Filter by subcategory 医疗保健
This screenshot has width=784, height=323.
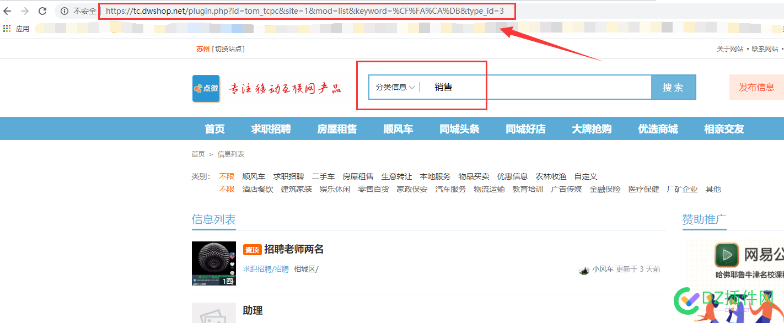(643, 189)
